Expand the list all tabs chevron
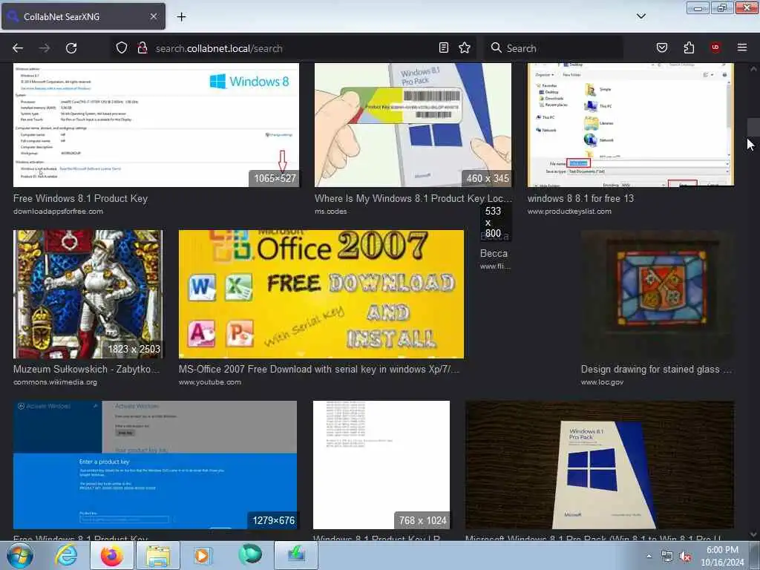The width and height of the screenshot is (760, 570). (x=641, y=16)
